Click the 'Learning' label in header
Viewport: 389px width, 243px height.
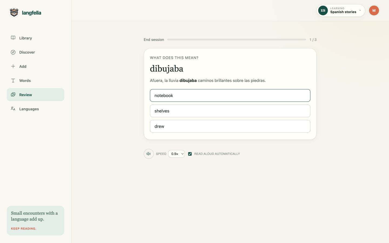point(337,8)
